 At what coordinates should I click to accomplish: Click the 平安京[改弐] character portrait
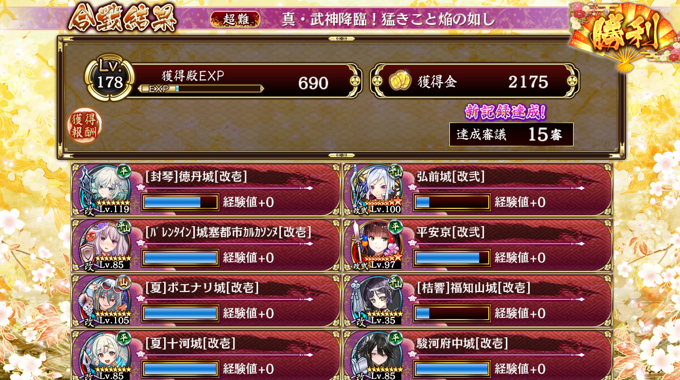(x=375, y=245)
